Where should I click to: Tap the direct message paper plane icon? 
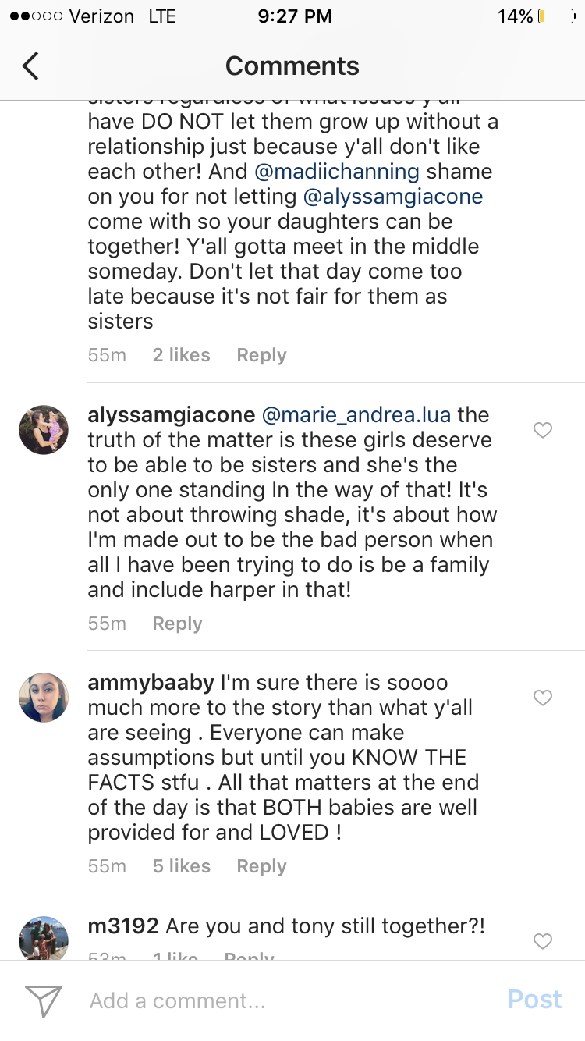pos(44,1000)
